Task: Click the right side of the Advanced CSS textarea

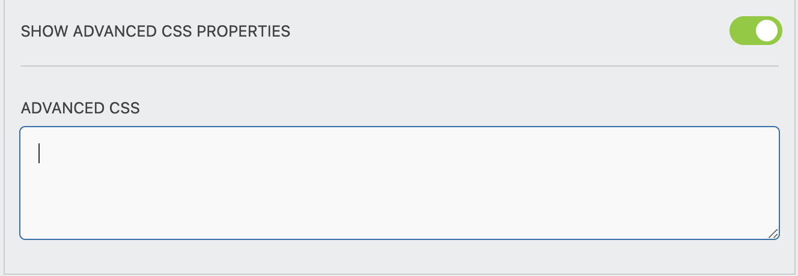Action: tap(721, 183)
